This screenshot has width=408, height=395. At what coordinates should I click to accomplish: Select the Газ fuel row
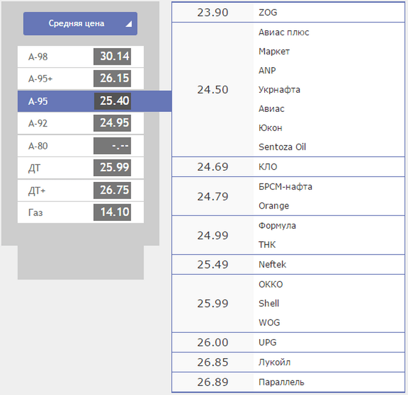coord(81,213)
